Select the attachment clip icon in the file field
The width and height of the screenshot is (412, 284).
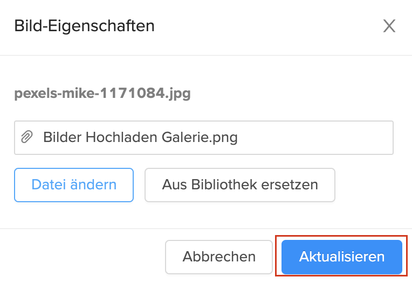26,137
